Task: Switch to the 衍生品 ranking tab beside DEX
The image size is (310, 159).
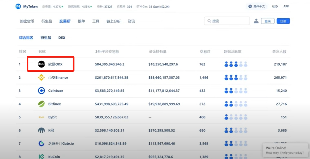Action: pyautogui.click(x=46, y=38)
